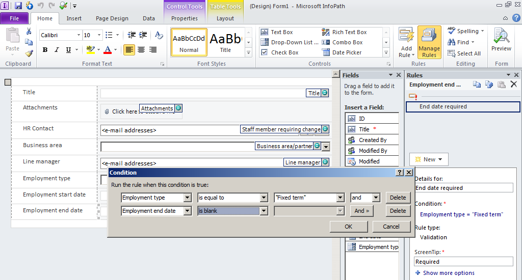This screenshot has width=522, height=280.
Task: Open the 'is blank' operator dropdown
Action: coord(264,211)
